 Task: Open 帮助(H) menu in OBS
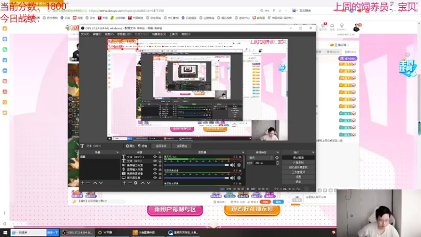186,34
